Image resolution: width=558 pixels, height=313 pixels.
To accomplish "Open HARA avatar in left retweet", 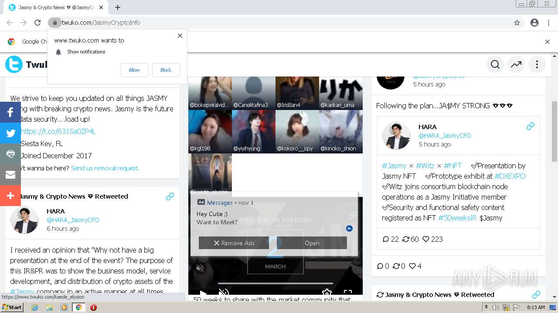I will (x=24, y=220).
